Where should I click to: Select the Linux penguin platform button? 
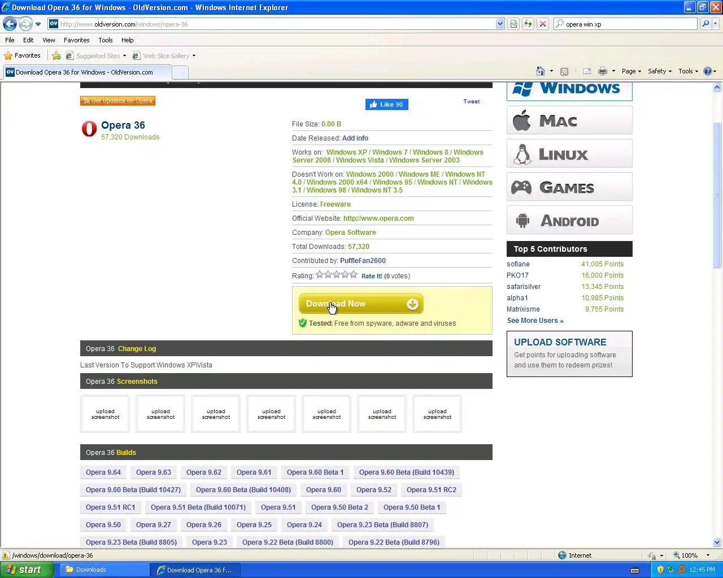(x=569, y=154)
